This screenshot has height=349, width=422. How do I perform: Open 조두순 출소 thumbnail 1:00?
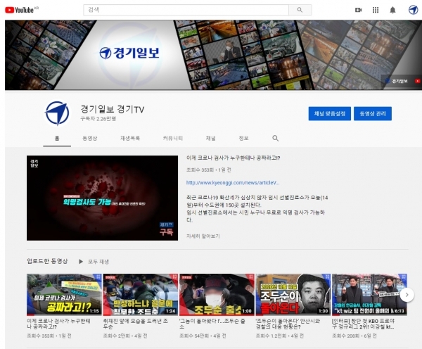coord(217,295)
